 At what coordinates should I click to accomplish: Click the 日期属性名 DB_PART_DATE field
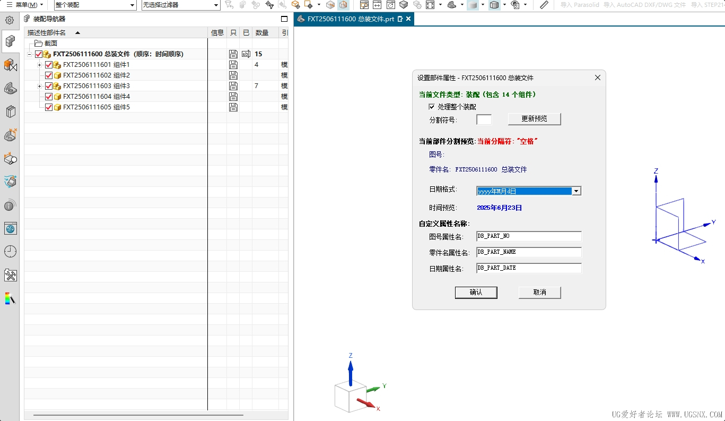529,268
